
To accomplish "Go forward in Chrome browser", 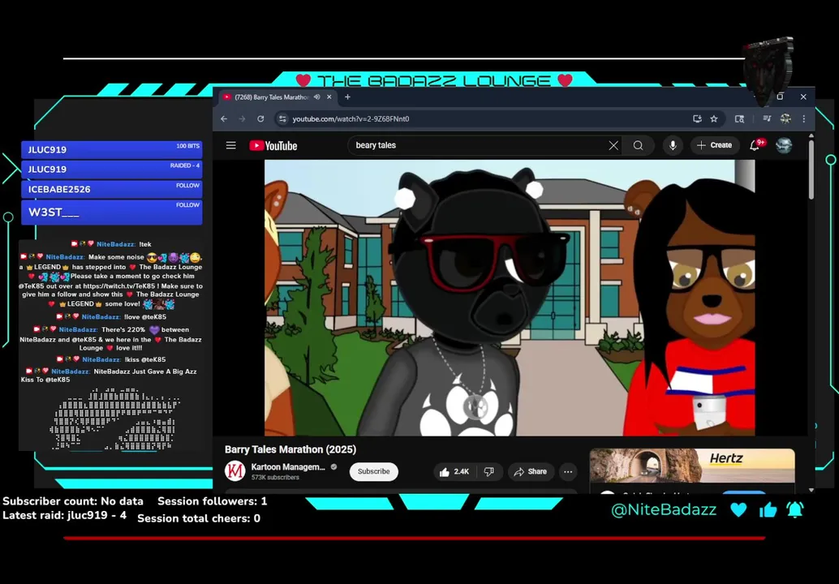I will [x=242, y=118].
